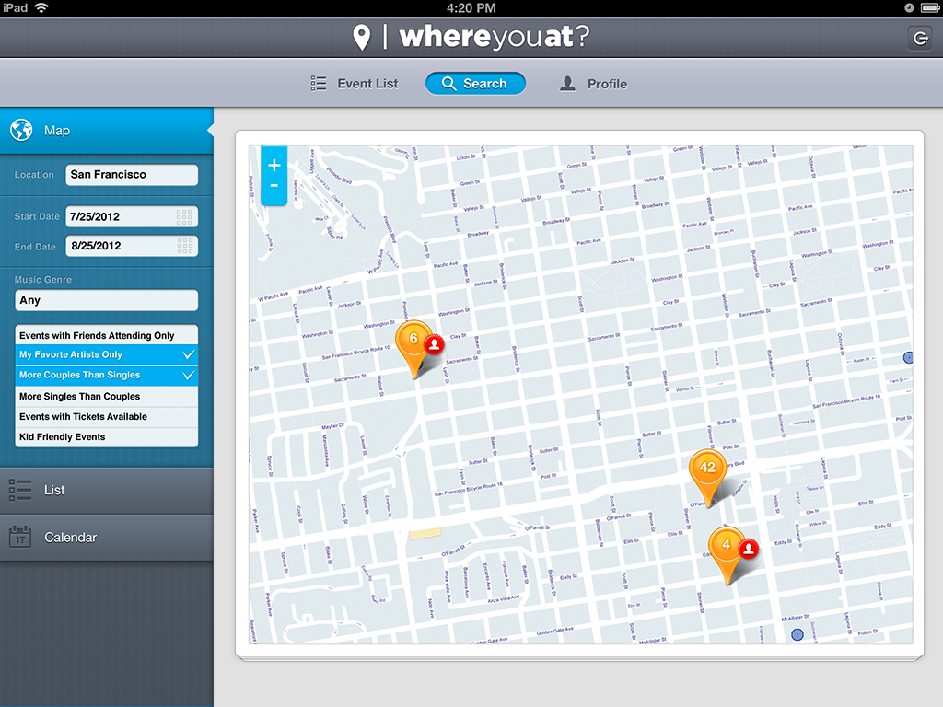Toggle My Favorite Artists Only filter
This screenshot has height=707, width=943.
(107, 354)
